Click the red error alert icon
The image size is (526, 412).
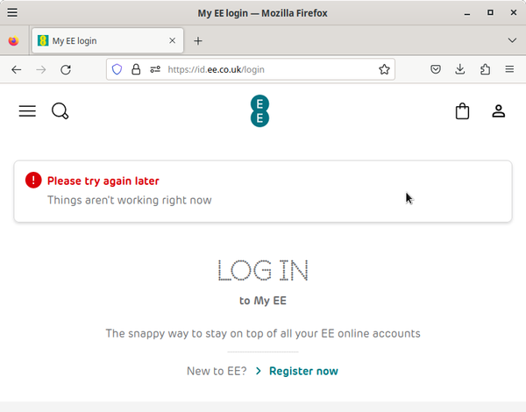(33, 181)
